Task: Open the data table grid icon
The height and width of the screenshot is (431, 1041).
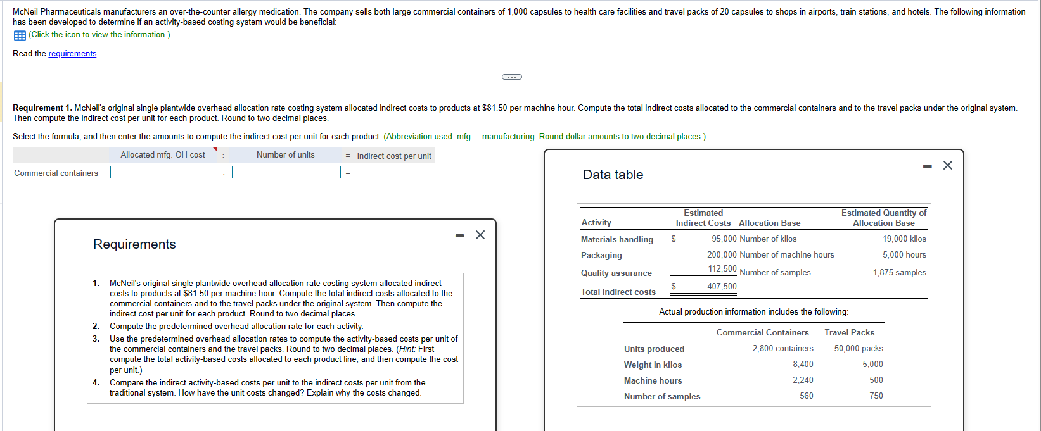Action: (20, 35)
